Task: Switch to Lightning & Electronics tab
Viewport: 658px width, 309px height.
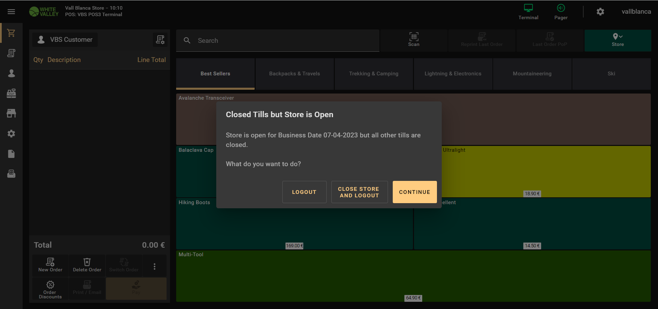Action: click(453, 74)
